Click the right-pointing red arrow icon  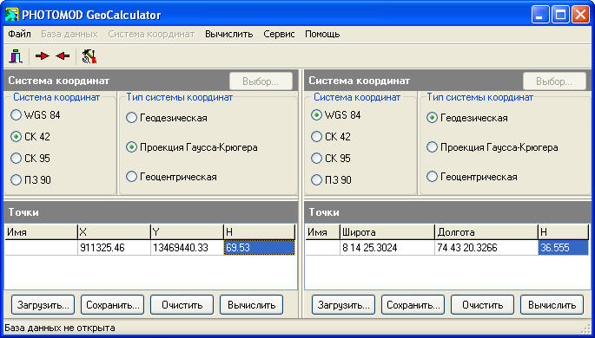[42, 56]
